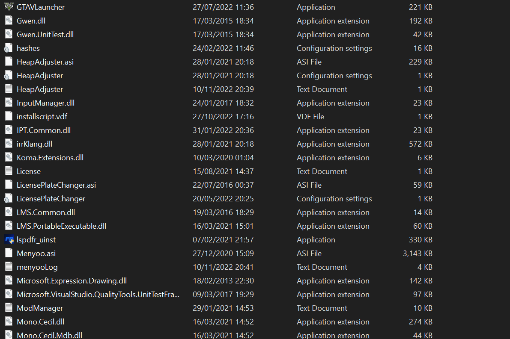Select IPT.Common.dll in the list

(x=44, y=130)
